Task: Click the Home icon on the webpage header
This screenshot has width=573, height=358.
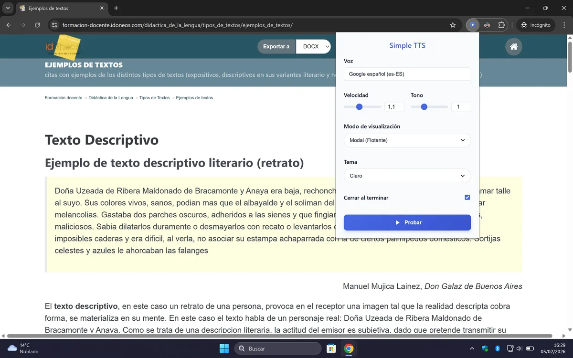Action: click(513, 46)
